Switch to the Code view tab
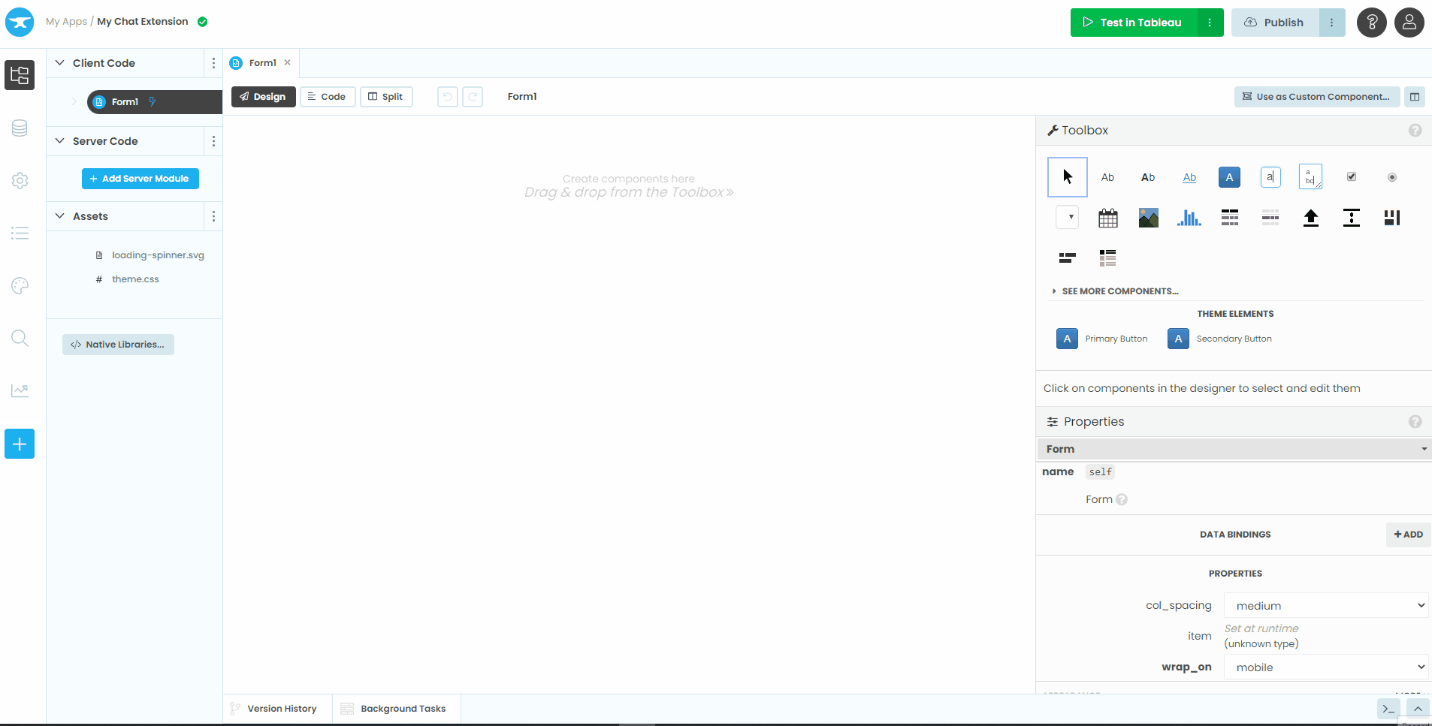 coord(328,96)
